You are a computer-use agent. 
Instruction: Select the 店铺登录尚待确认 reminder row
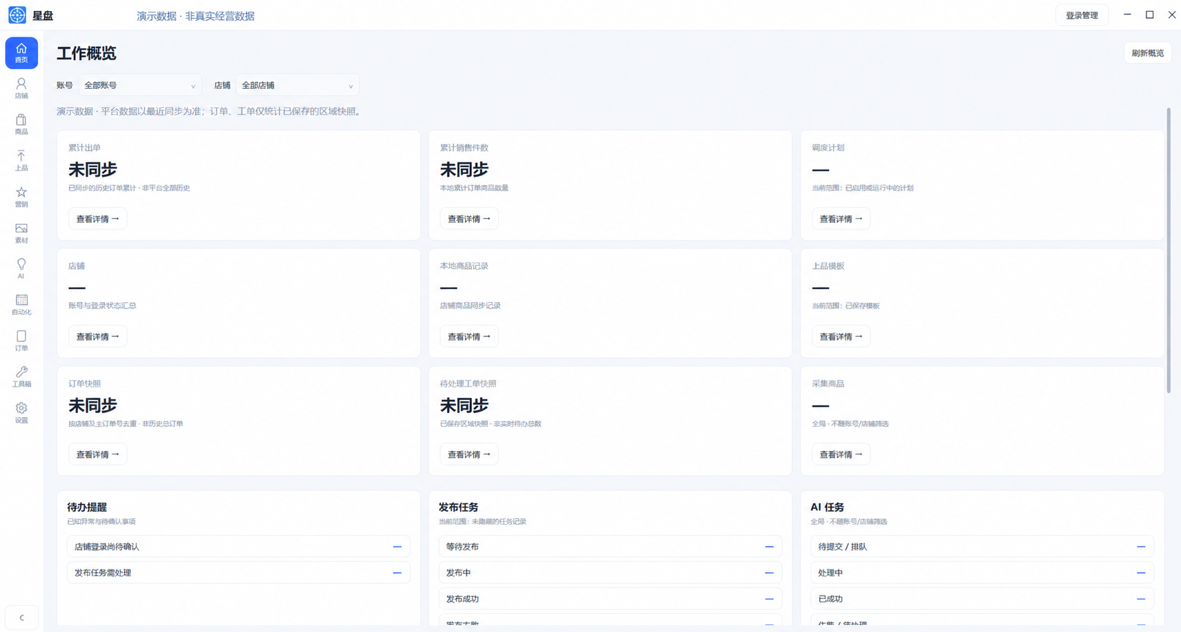(x=238, y=547)
